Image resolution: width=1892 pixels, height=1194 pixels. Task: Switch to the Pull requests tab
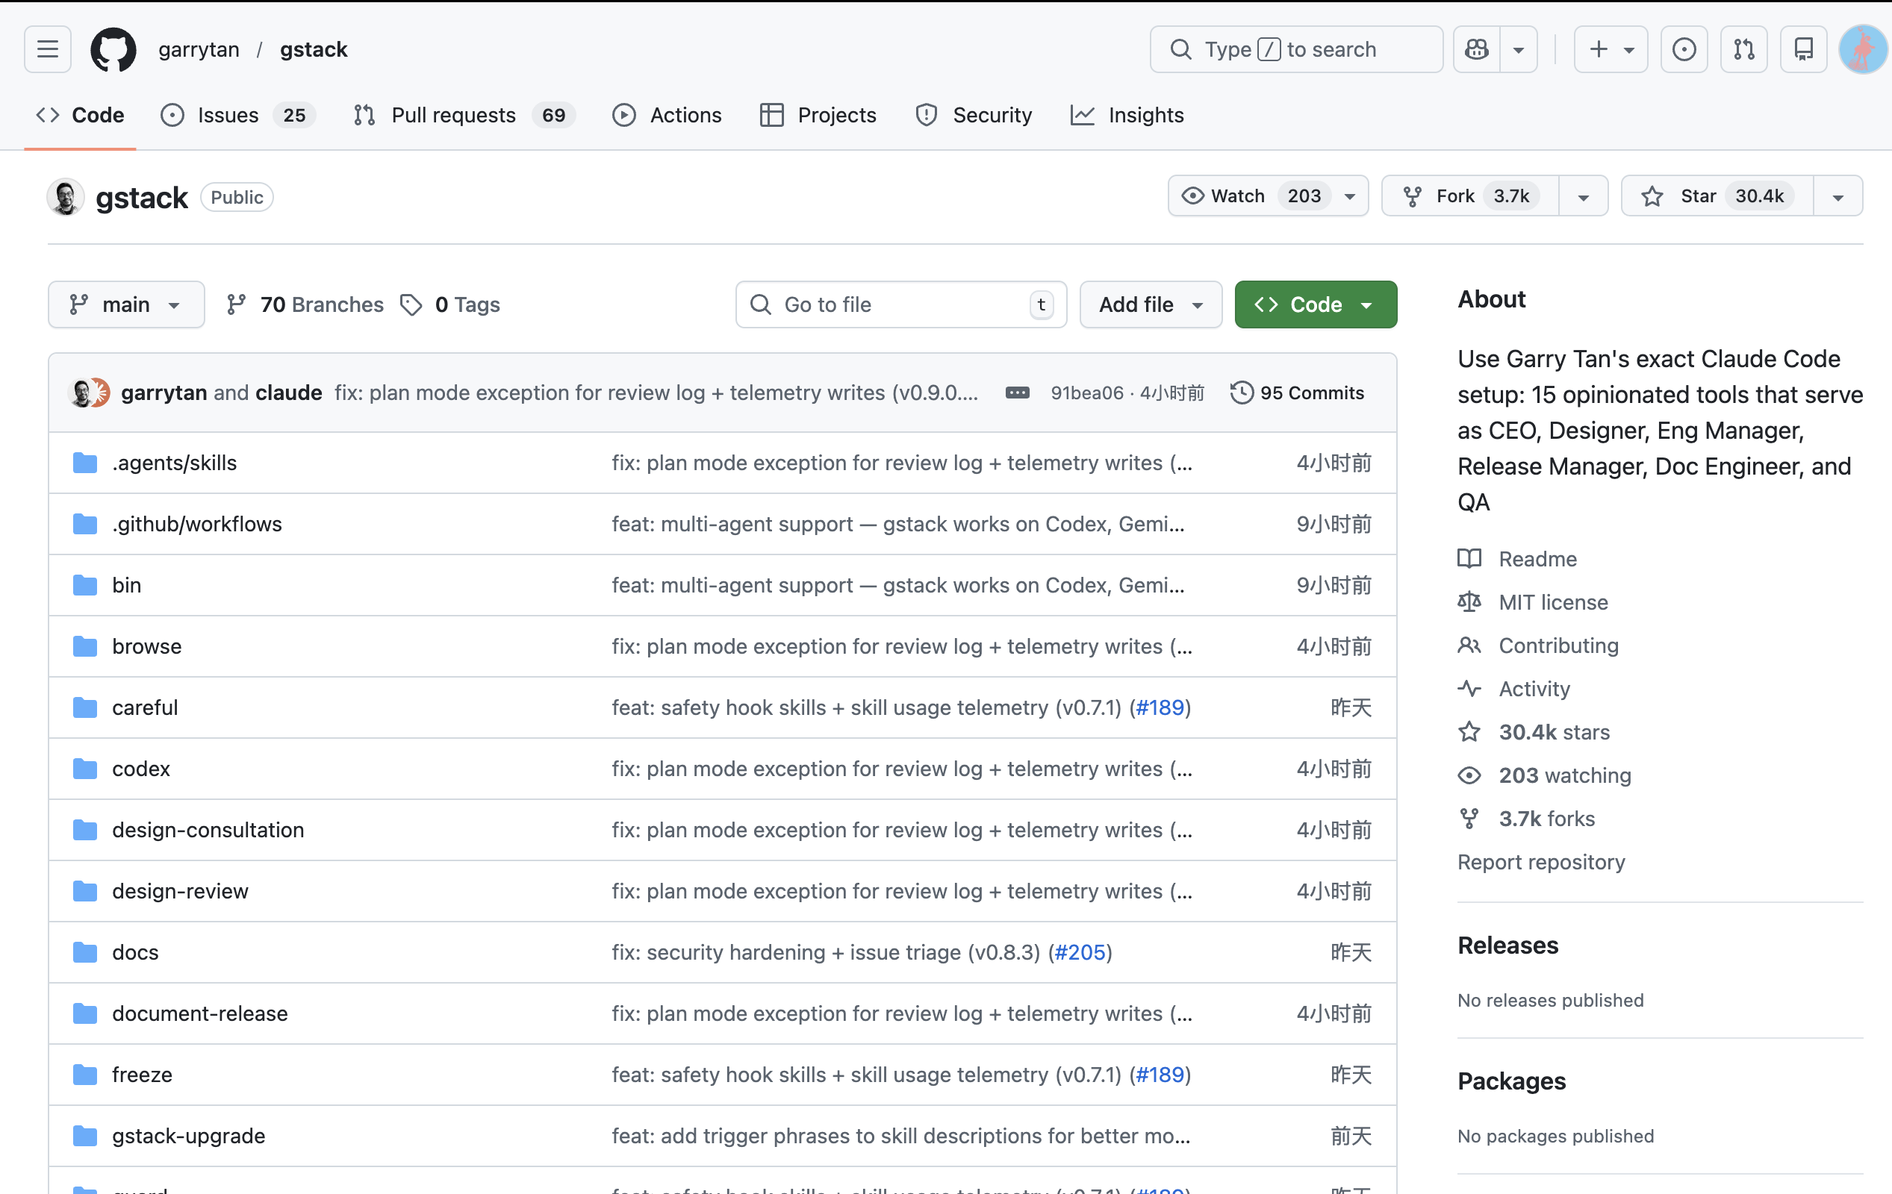coord(453,116)
